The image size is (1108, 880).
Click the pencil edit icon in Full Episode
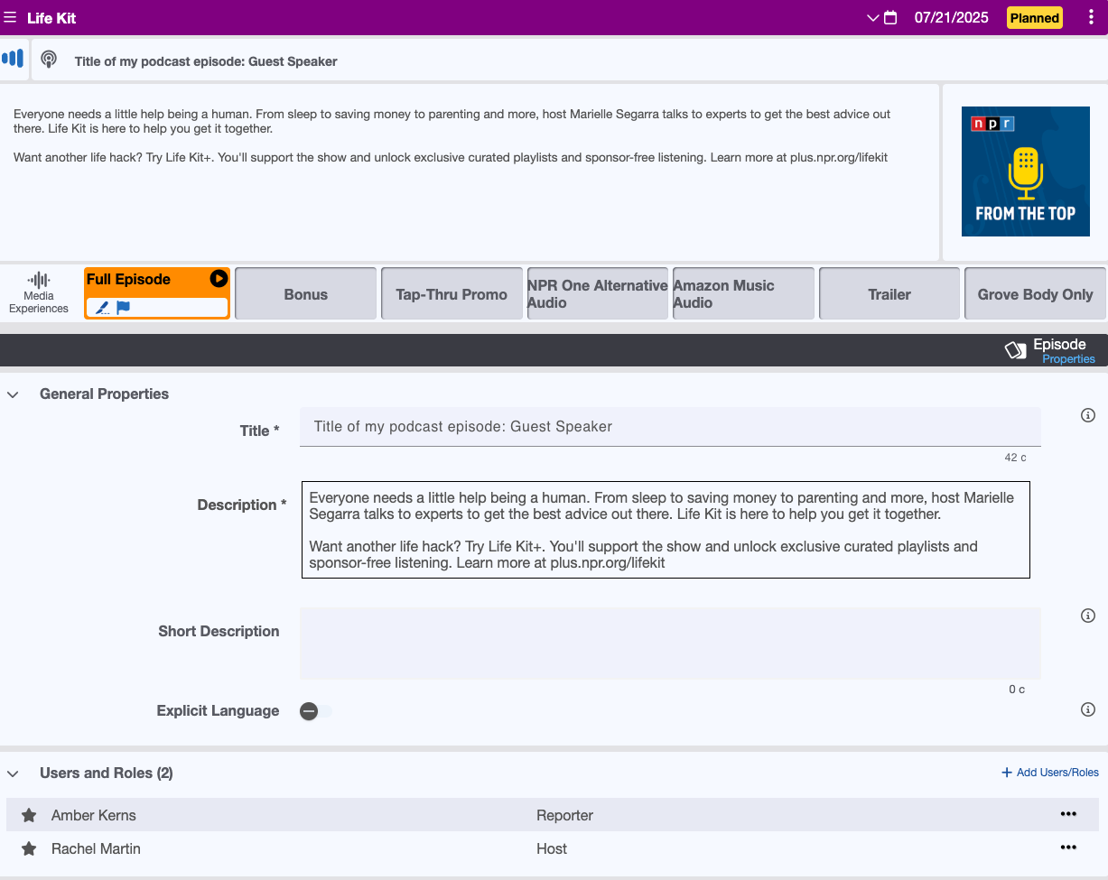(102, 308)
